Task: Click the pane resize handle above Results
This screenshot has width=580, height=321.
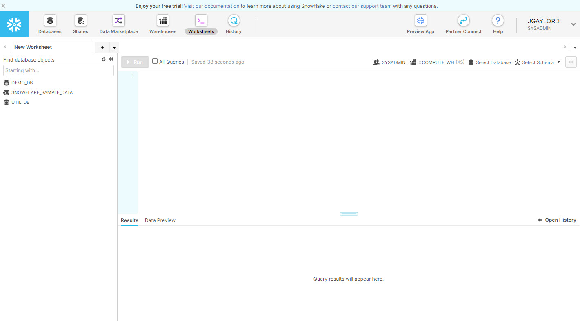Action: 349,214
